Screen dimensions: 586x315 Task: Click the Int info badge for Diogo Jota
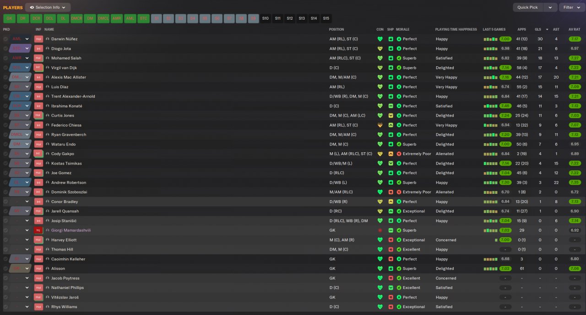pyautogui.click(x=38, y=48)
